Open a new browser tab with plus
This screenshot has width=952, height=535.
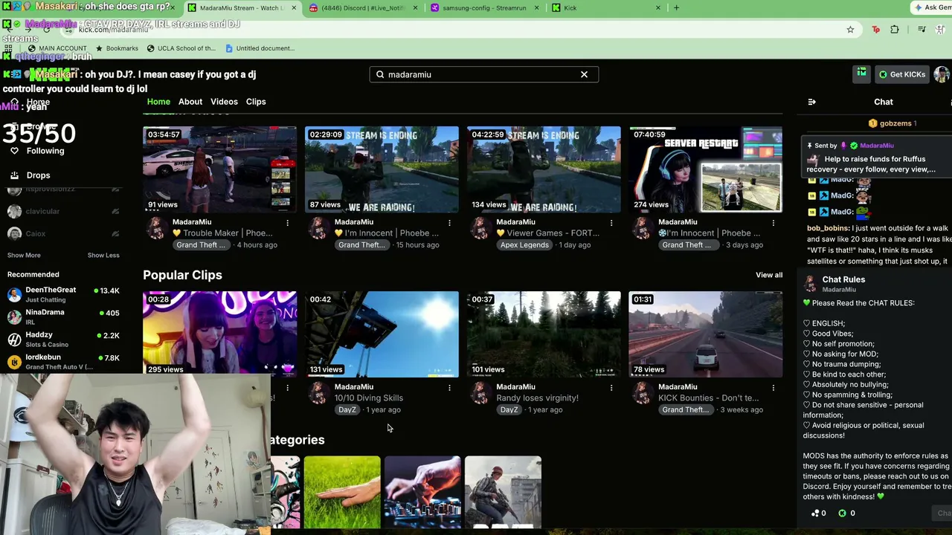[676, 8]
